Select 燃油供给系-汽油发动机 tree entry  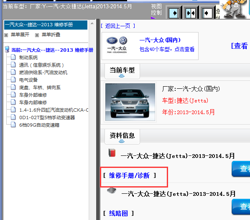[x=43, y=72]
